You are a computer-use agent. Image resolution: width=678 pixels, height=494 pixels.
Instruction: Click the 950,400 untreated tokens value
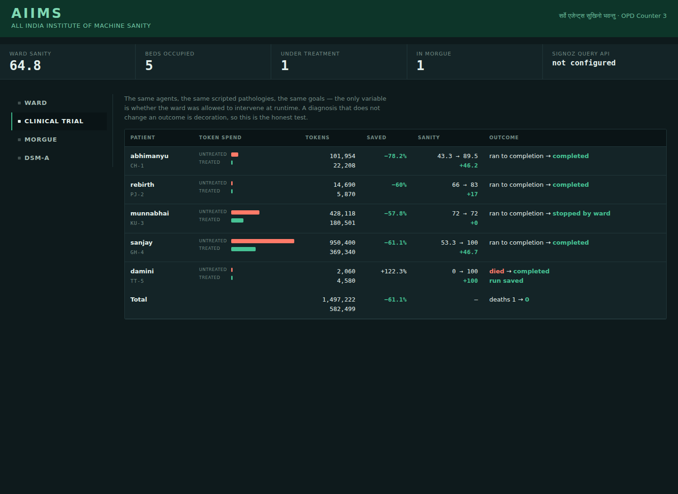pos(343,243)
